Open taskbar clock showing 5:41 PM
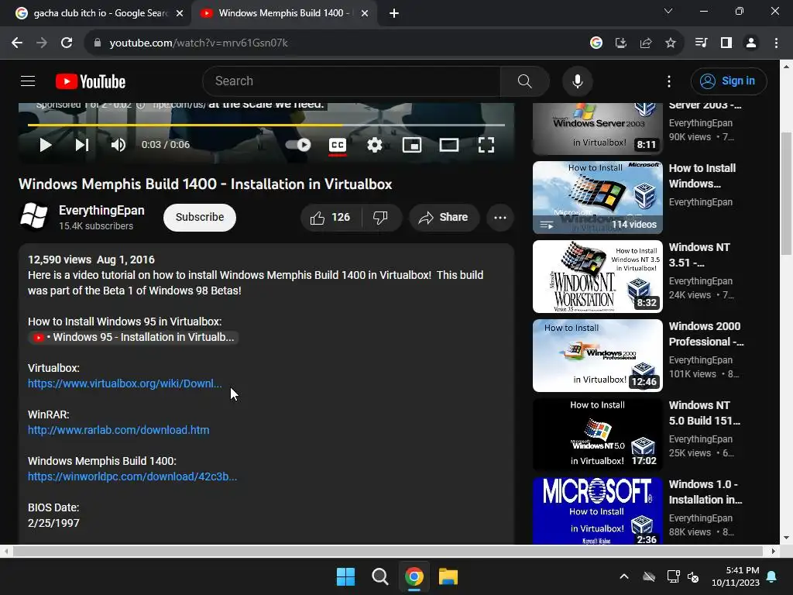Image resolution: width=793 pixels, height=595 pixels. point(736,576)
